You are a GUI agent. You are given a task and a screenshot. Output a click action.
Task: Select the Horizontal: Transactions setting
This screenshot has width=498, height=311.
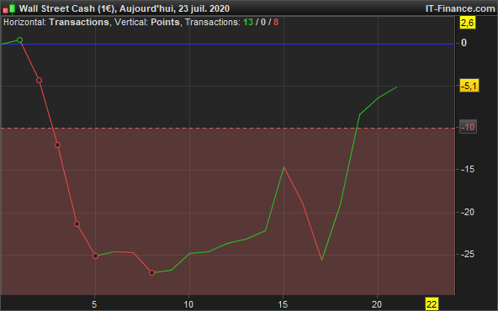[56, 22]
